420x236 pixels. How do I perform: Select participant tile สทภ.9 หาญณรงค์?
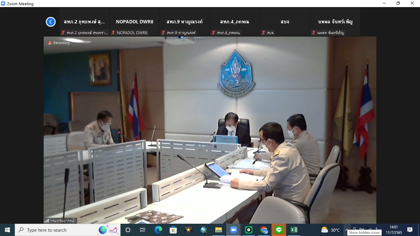[x=184, y=22]
